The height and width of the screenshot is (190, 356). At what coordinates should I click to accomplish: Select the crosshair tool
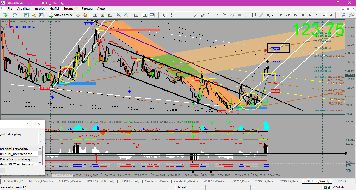click(171, 15)
